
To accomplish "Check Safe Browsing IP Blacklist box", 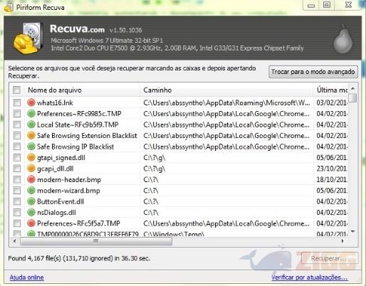I will (x=17, y=147).
